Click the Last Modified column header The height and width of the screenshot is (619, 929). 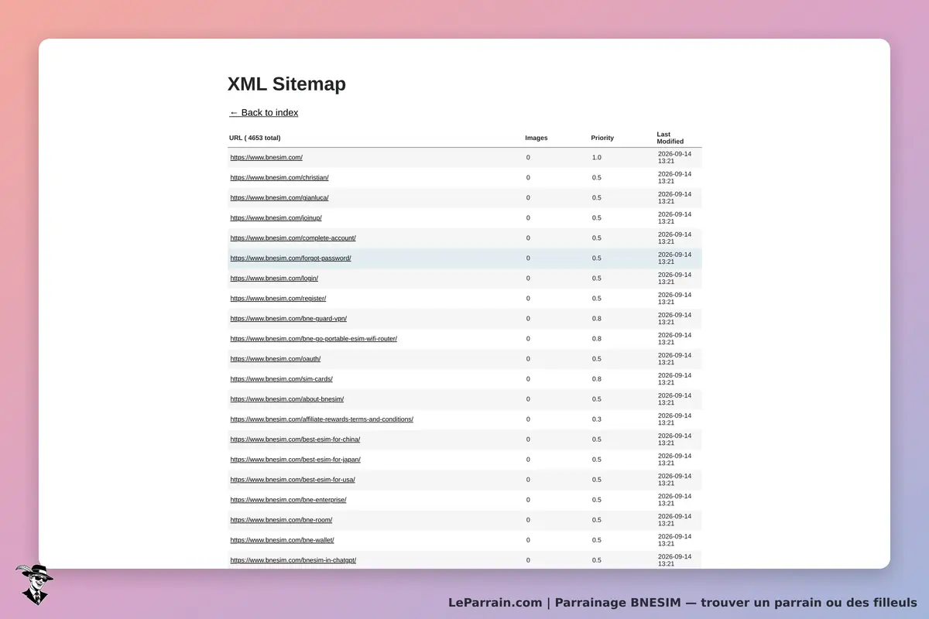[670, 138]
